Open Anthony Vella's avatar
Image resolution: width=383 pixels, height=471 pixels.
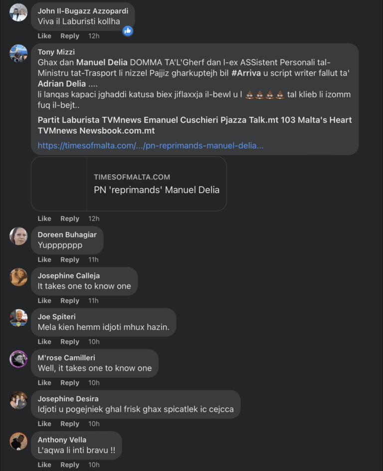pyautogui.click(x=18, y=441)
